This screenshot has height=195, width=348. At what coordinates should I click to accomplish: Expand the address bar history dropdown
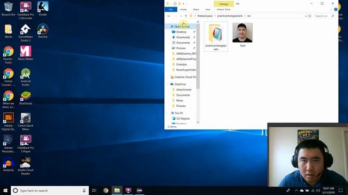click(306, 16)
